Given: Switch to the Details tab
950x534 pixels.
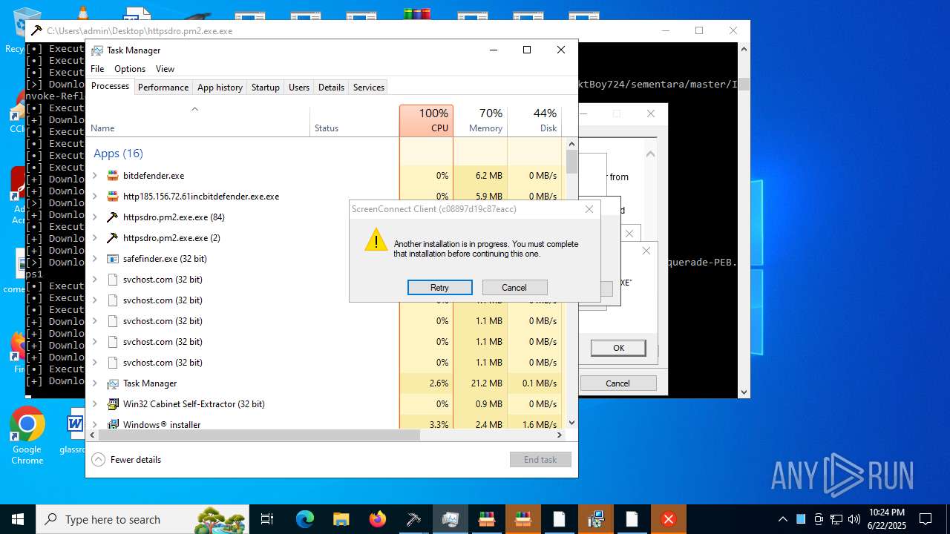Looking at the screenshot, I should [331, 88].
